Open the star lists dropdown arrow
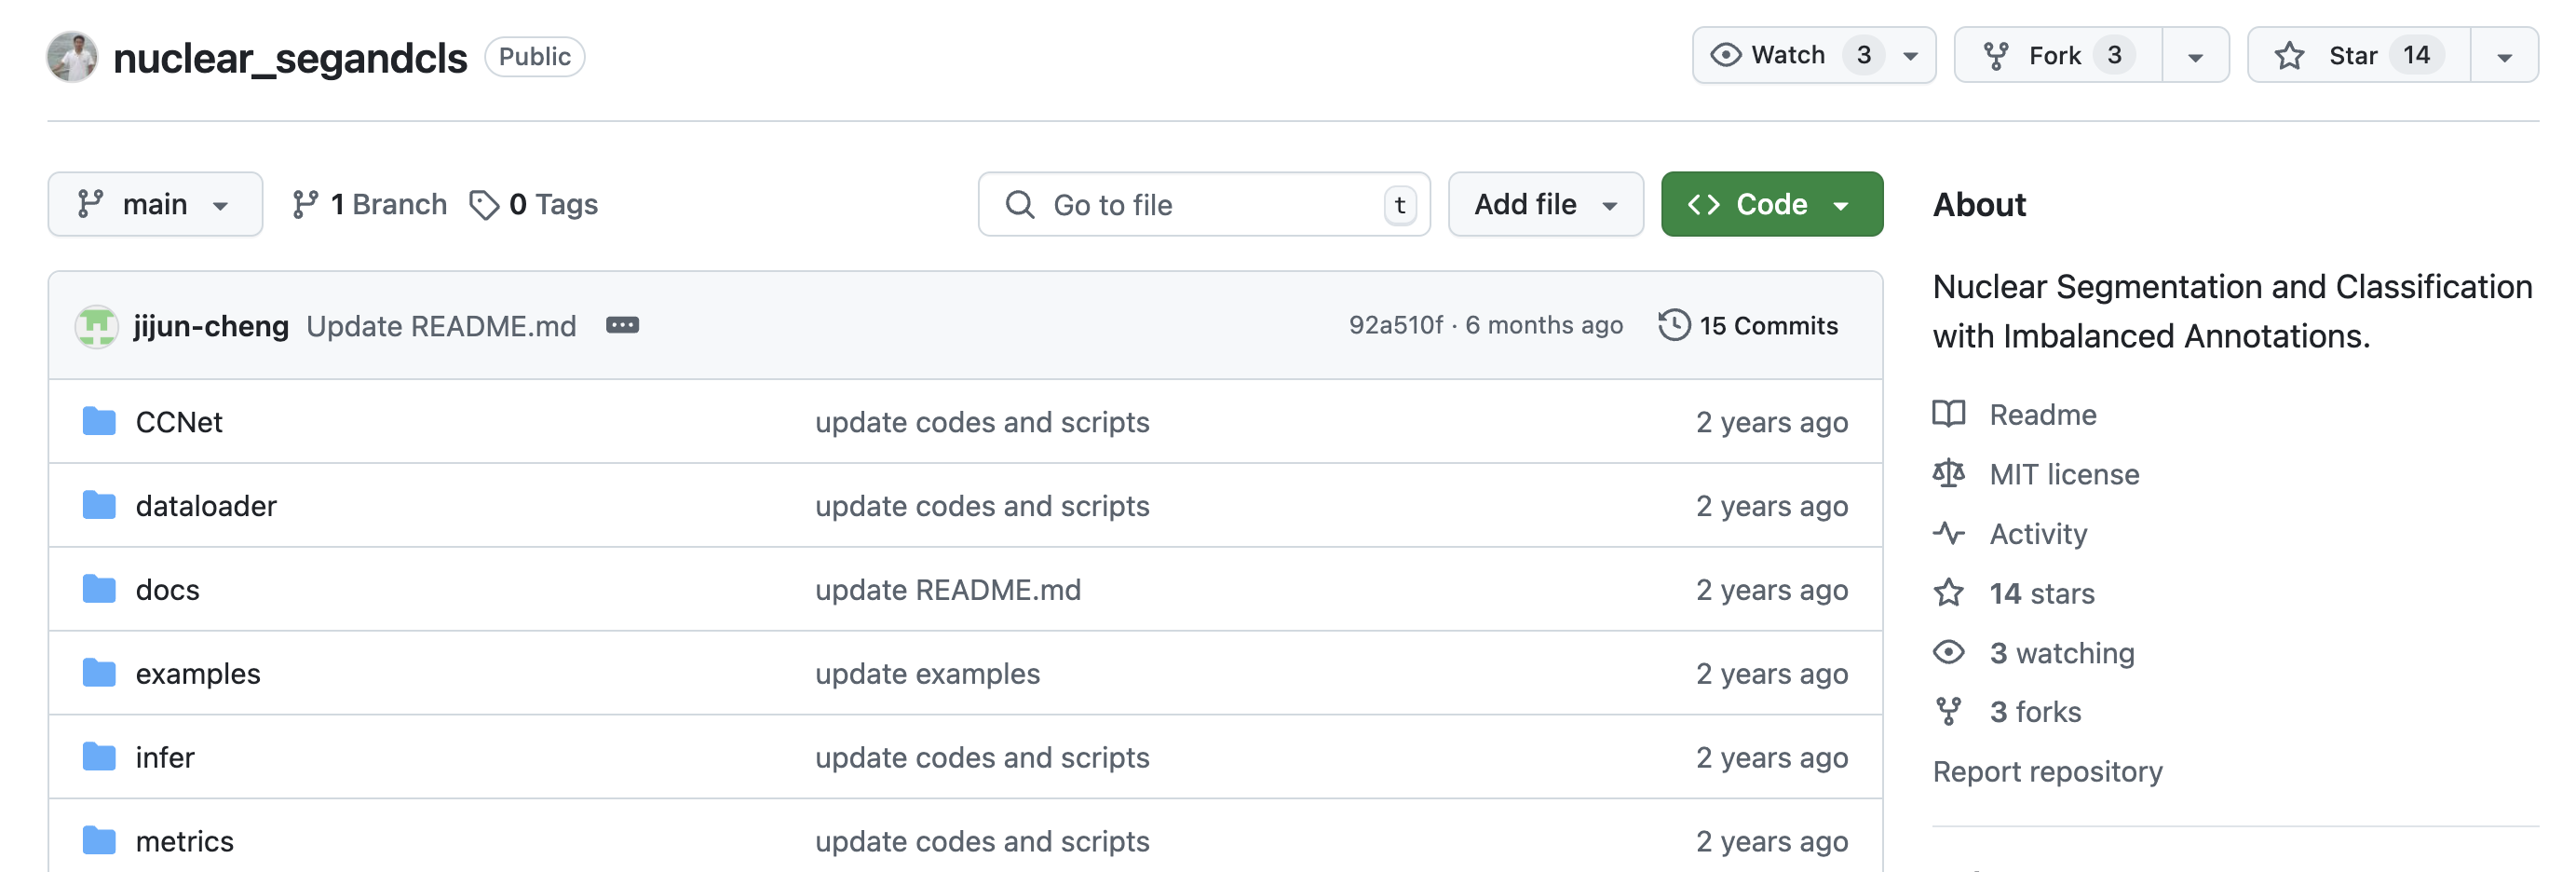 [2504, 57]
